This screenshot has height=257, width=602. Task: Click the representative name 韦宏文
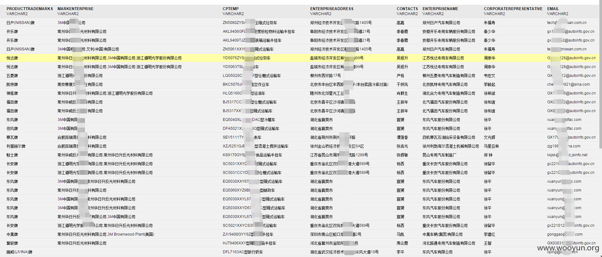(x=489, y=76)
